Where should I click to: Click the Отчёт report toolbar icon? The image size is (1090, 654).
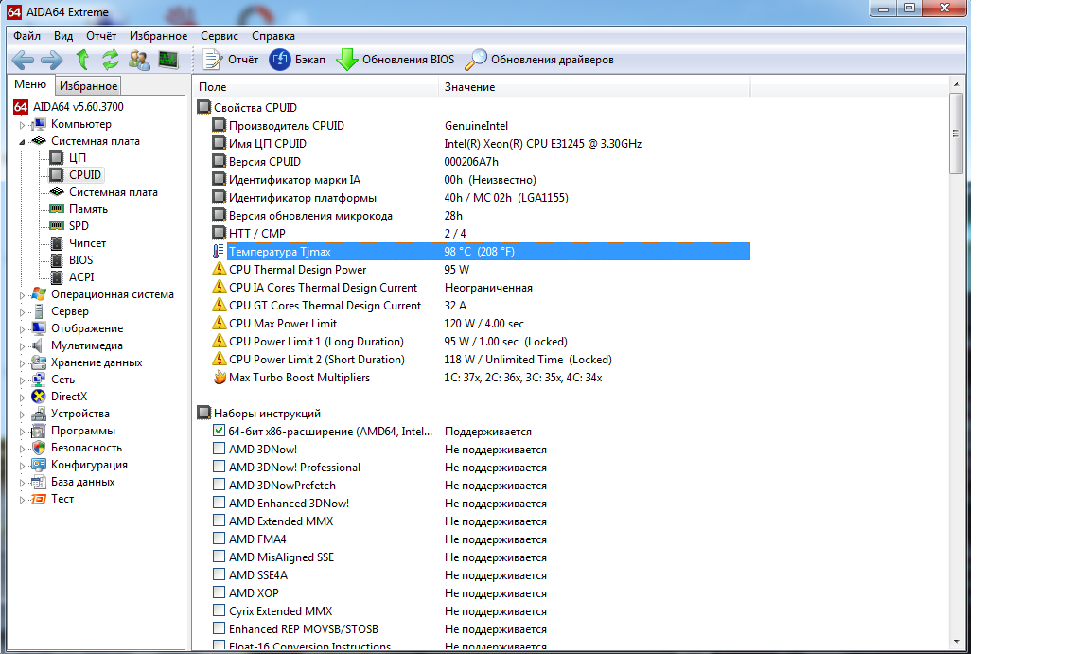[212, 60]
